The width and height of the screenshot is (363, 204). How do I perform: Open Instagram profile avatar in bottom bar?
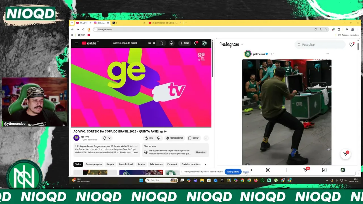[x=343, y=170]
